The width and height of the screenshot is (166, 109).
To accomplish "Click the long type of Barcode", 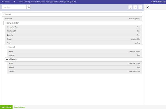I will click(139, 55).
